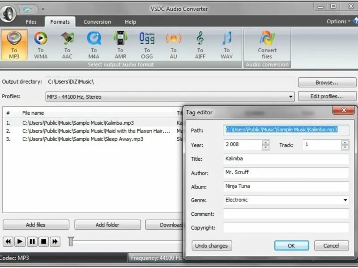
Task: Click the Browse button
Action: (327, 83)
